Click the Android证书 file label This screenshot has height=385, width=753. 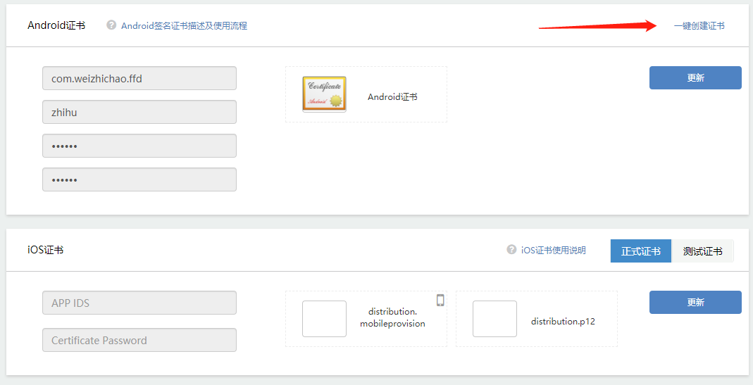392,96
